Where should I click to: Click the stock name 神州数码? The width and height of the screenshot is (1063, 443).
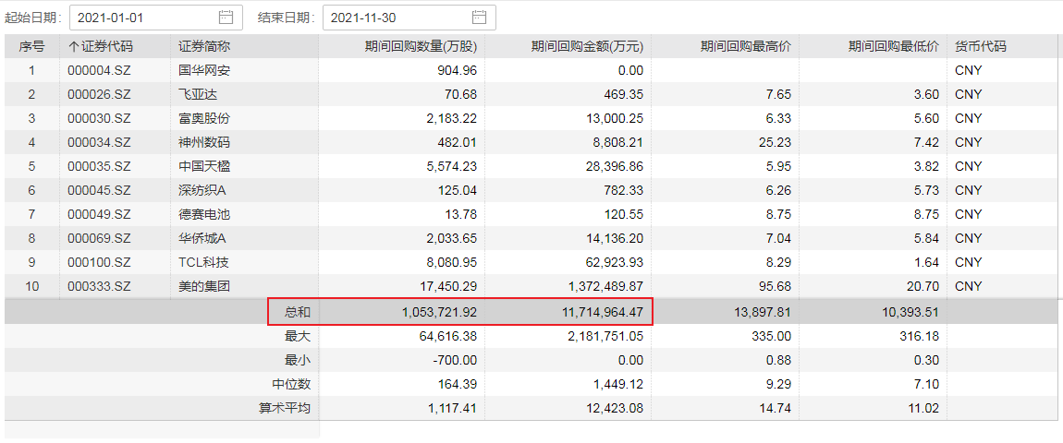click(x=204, y=142)
